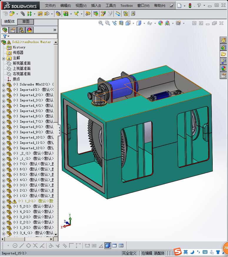Image resolution: width=228 pixels, height=257 pixels.
Task: Toggle Sogou input English/Chinese mode
Action: click(186, 252)
